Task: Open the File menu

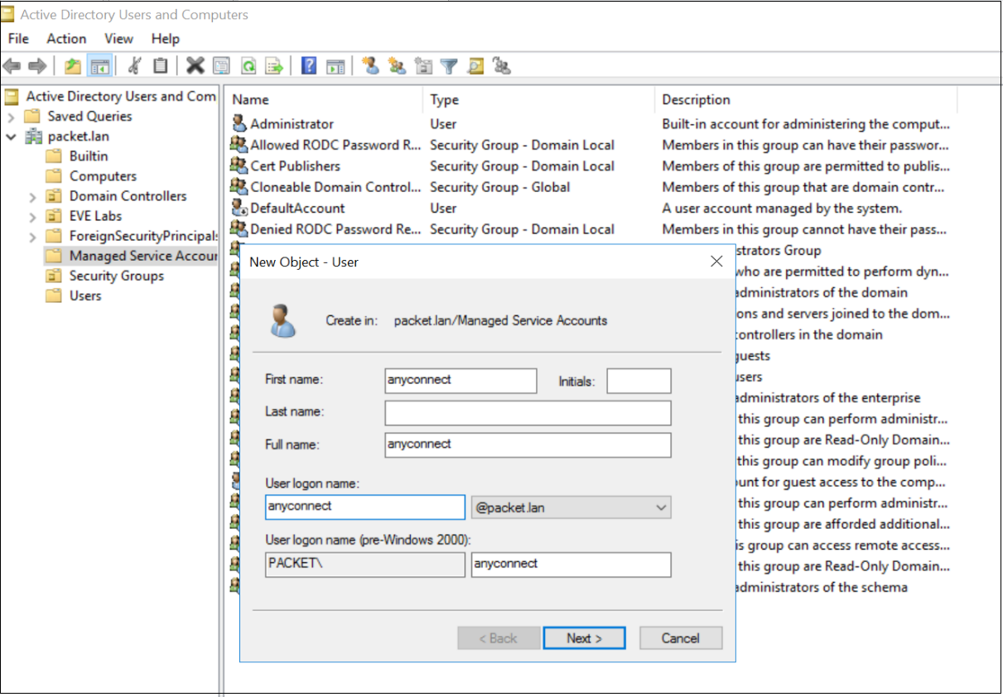Action: [x=18, y=39]
